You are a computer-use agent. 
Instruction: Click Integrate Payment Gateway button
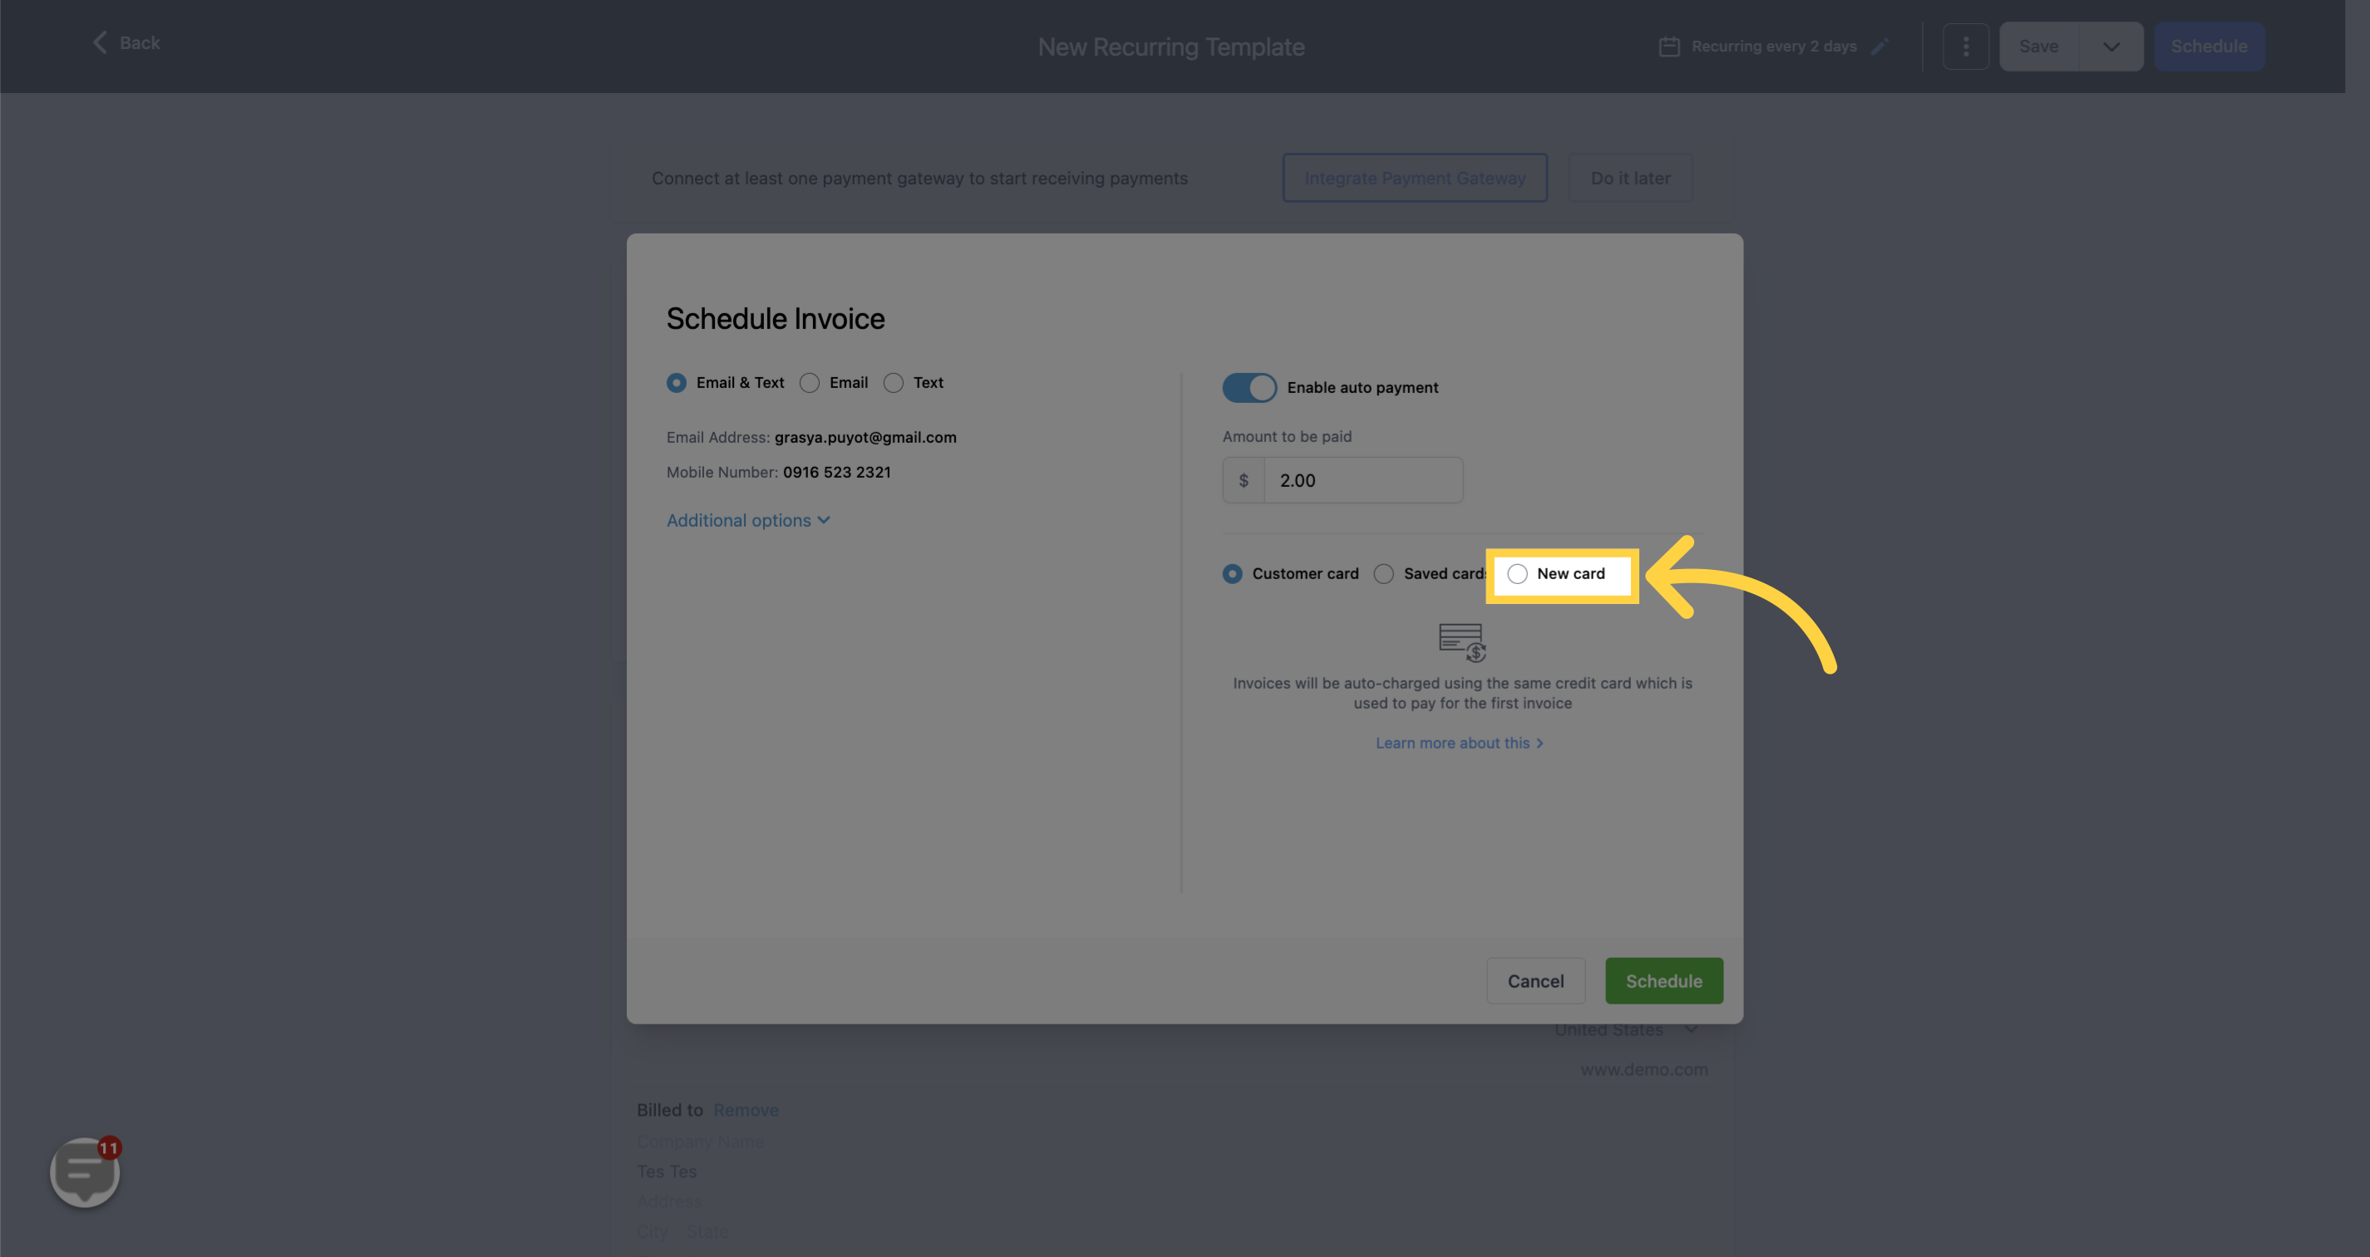coord(1415,178)
